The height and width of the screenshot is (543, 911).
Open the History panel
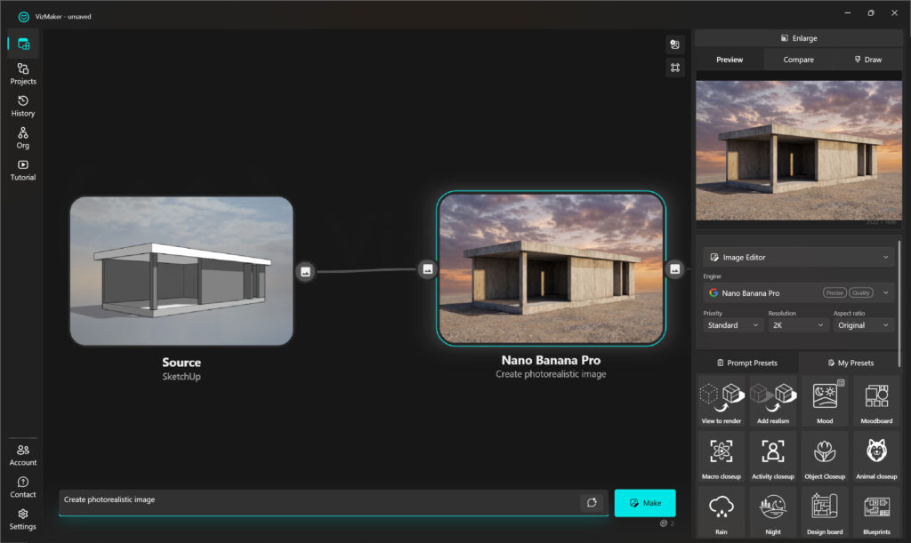point(23,106)
